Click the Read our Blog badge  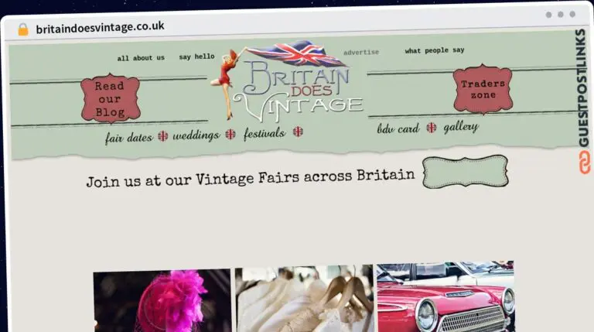pos(111,98)
